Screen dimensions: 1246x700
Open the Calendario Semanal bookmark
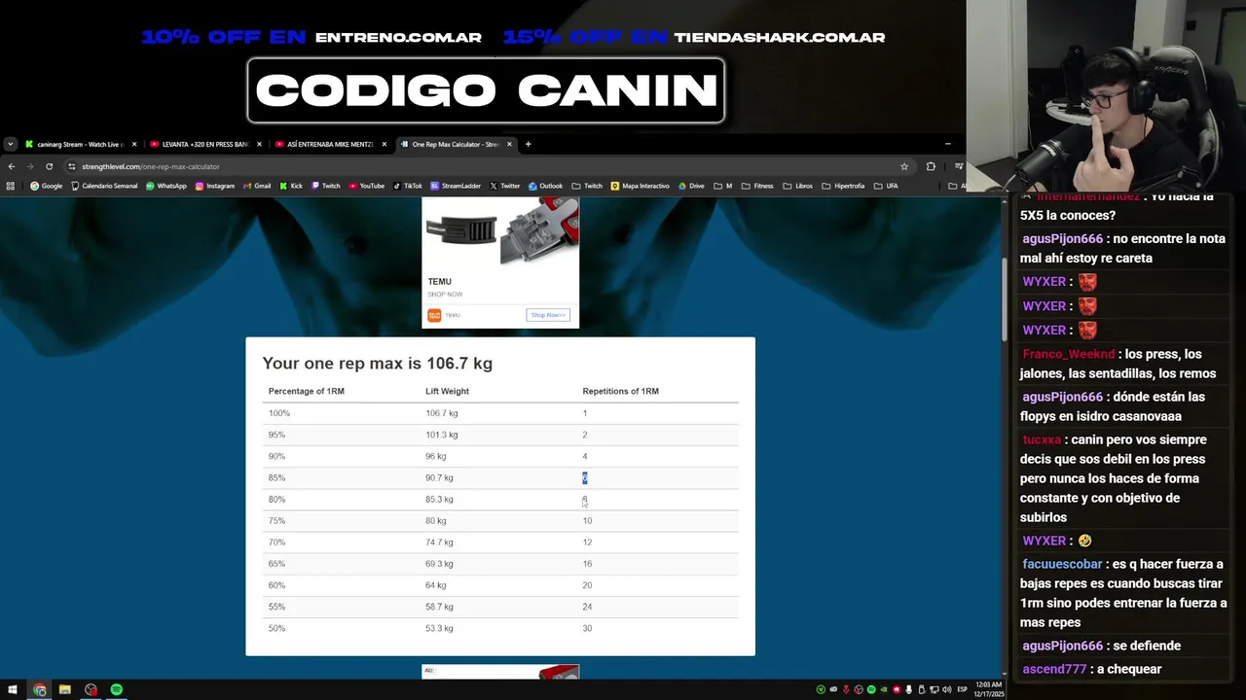point(104,186)
